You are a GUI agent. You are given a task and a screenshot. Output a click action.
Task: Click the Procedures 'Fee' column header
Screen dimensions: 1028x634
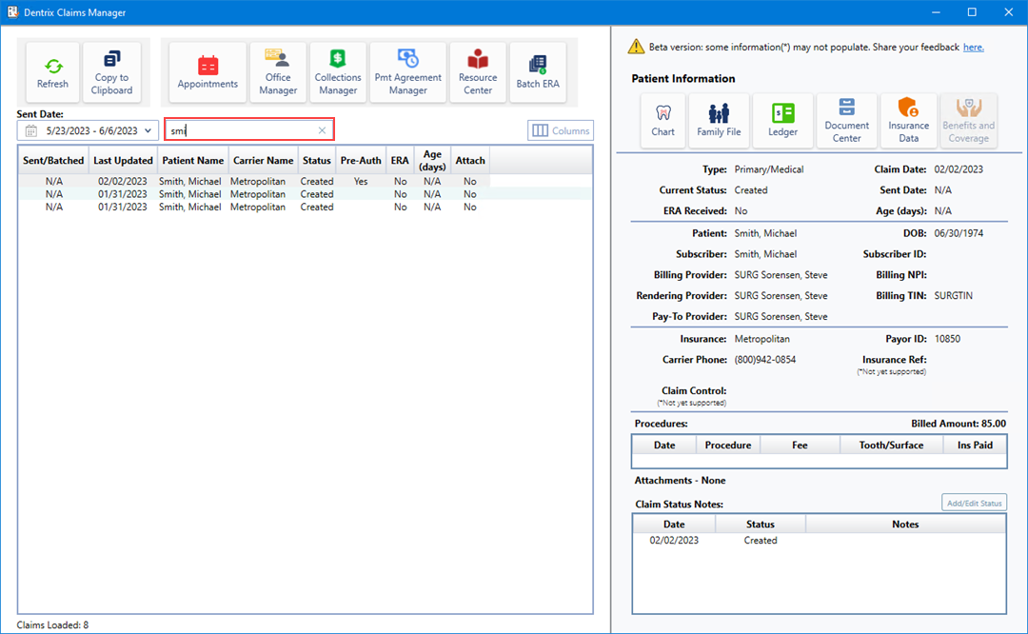(x=800, y=445)
